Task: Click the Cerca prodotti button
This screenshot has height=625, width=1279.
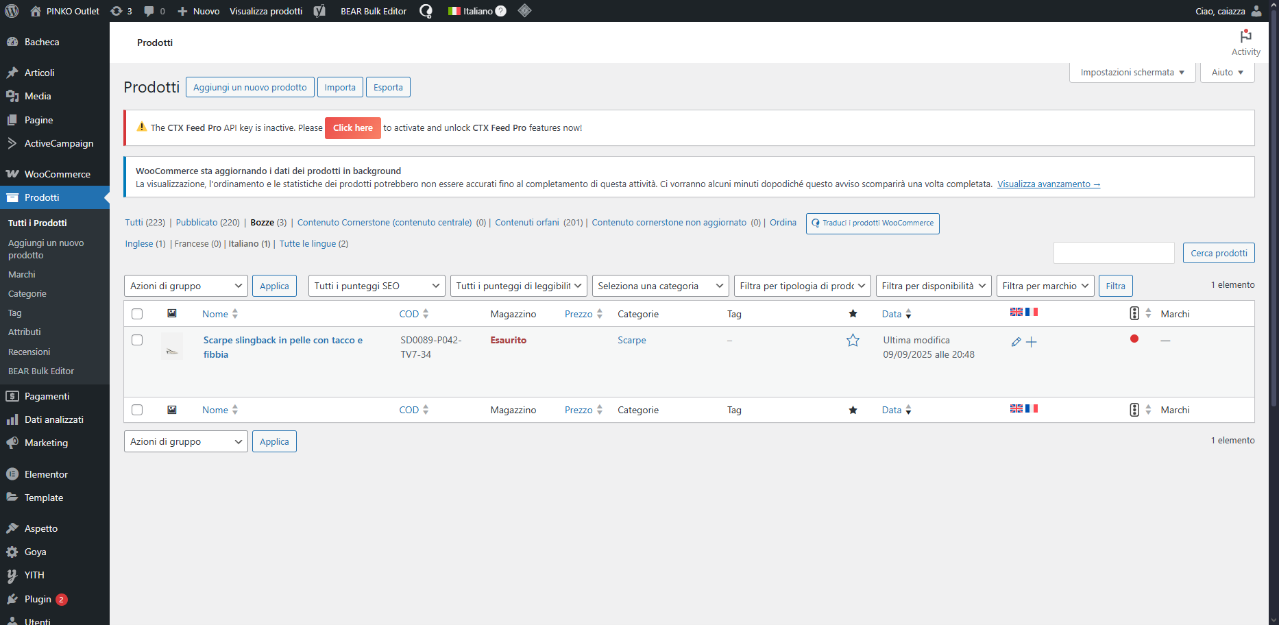Action: point(1219,253)
